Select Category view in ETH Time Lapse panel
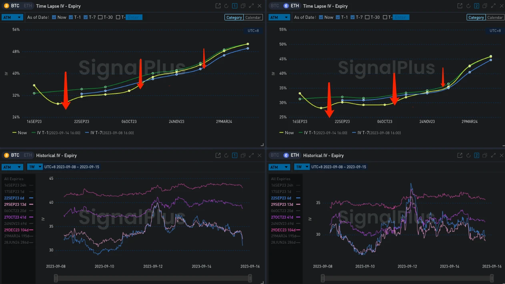The height and width of the screenshot is (284, 505). click(476, 17)
